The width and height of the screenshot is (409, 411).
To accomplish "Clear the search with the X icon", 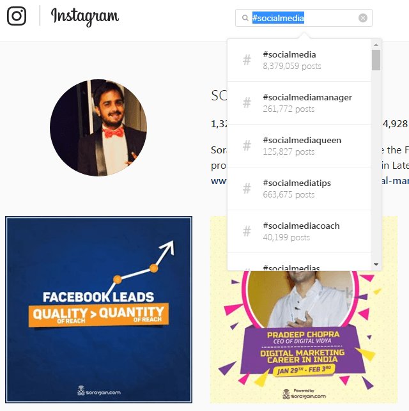I will tap(362, 18).
